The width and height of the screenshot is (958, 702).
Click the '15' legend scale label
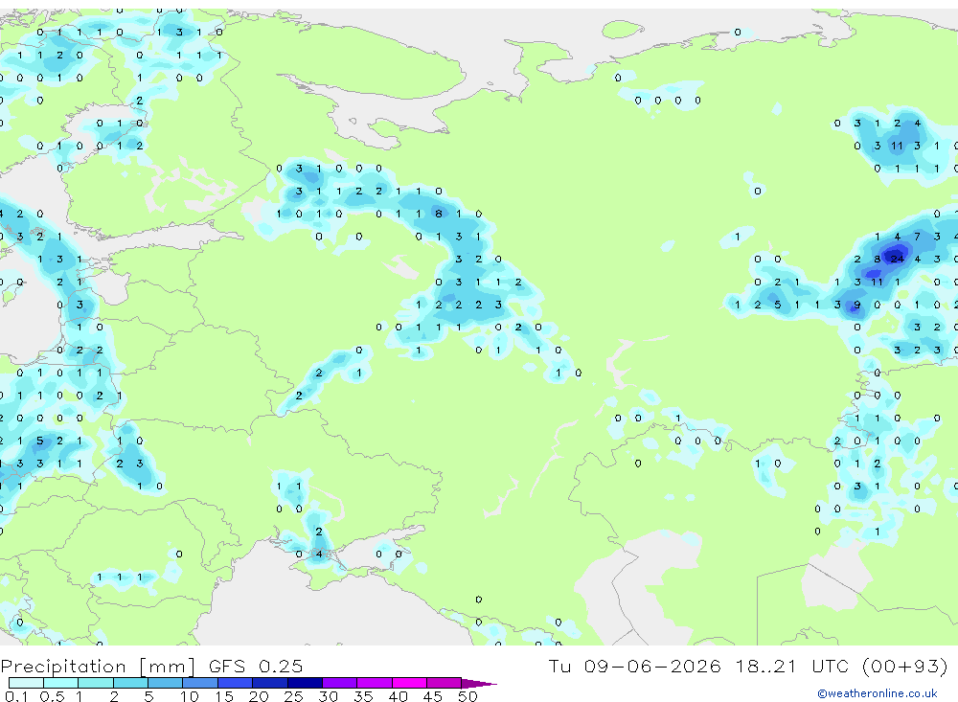point(224,696)
